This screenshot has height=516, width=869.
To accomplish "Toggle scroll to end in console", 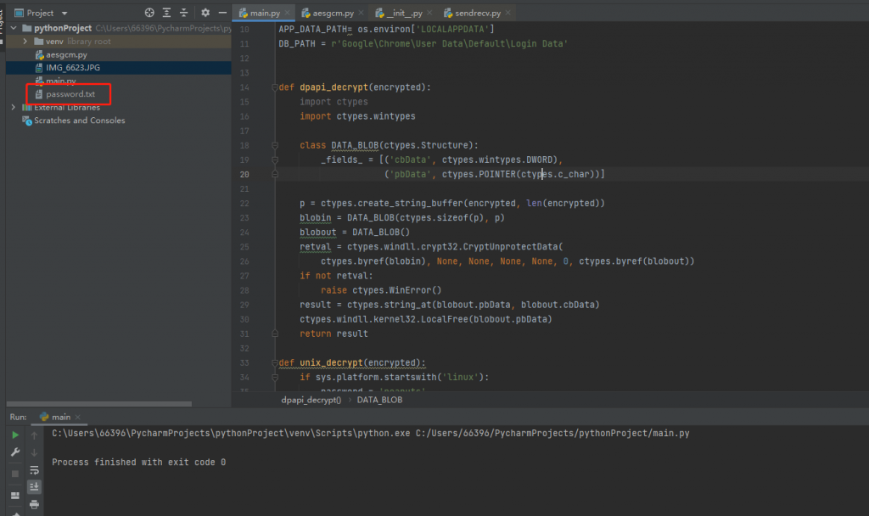I will click(34, 486).
